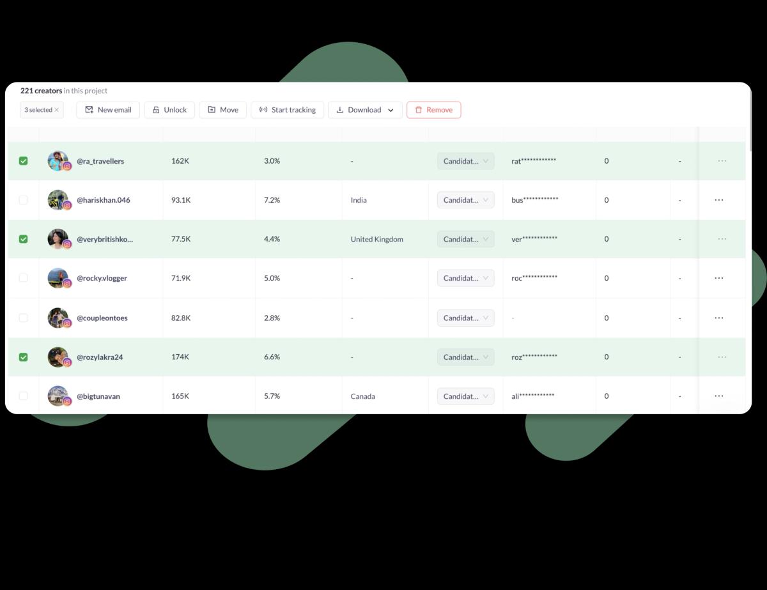Click the '221 creators in this project' label
This screenshot has width=767, height=590.
click(x=64, y=91)
